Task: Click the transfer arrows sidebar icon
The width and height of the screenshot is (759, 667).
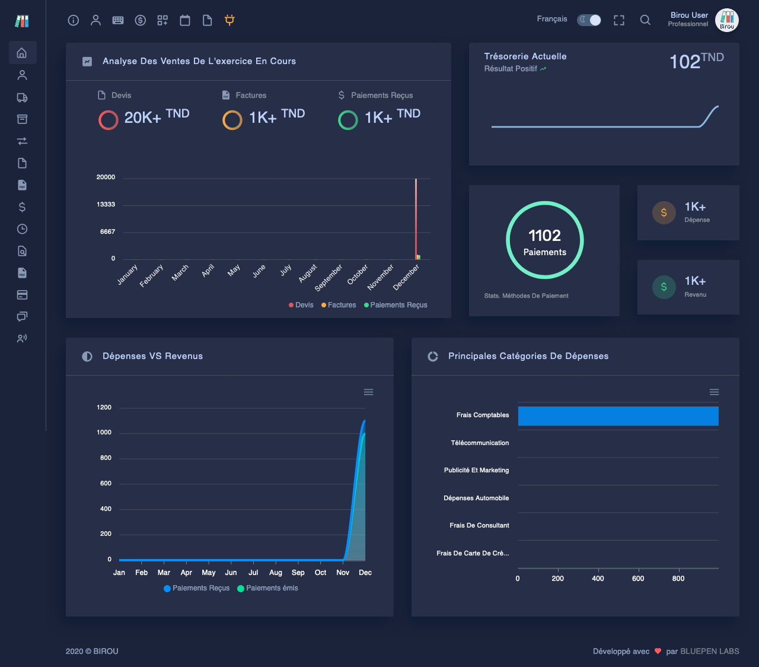Action: tap(22, 141)
